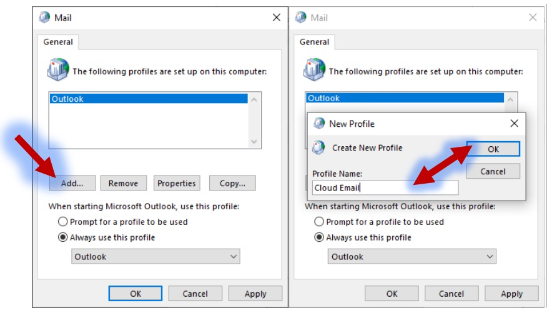Click the Profile Name text field
The width and height of the screenshot is (547, 313).
pyautogui.click(x=385, y=187)
